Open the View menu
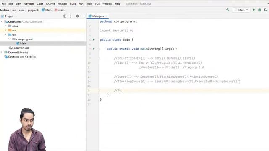 pyautogui.click(x=18, y=4)
